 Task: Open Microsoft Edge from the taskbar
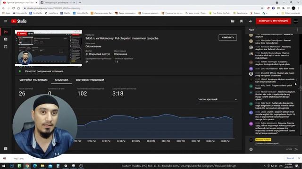click(x=35, y=166)
